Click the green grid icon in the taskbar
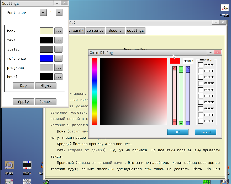The height and width of the screenshot is (184, 231). [x=207, y=181]
